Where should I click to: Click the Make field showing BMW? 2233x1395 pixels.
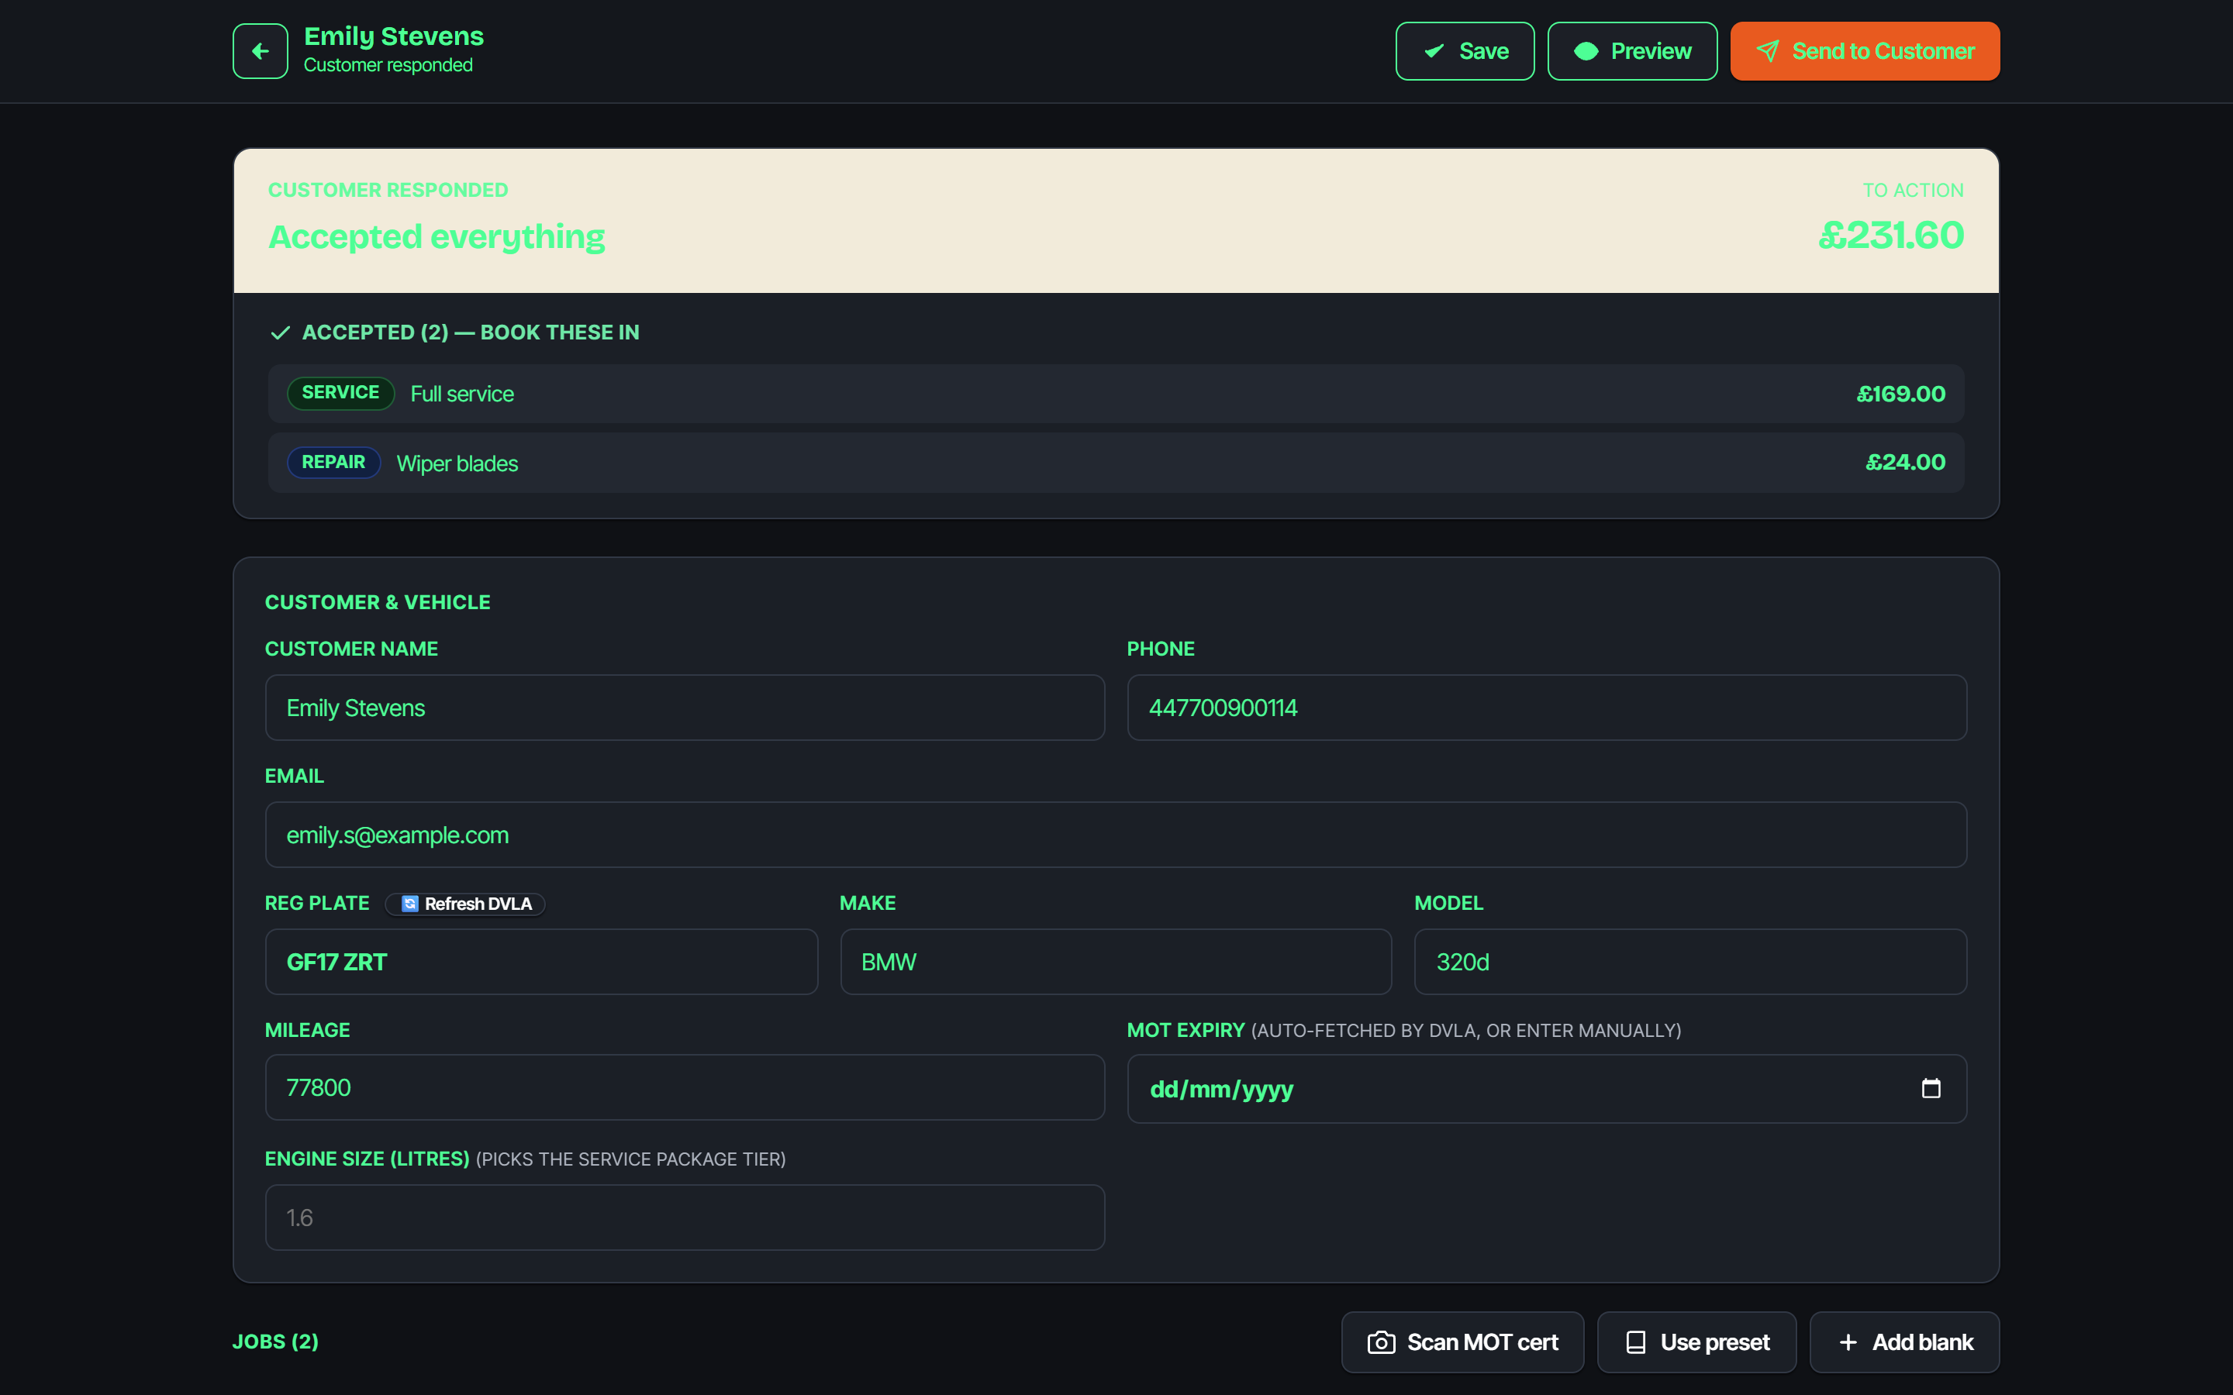pos(1116,961)
